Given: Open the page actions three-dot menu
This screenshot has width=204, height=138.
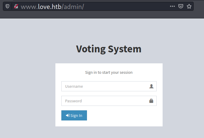Looking at the screenshot, I should (x=172, y=6).
